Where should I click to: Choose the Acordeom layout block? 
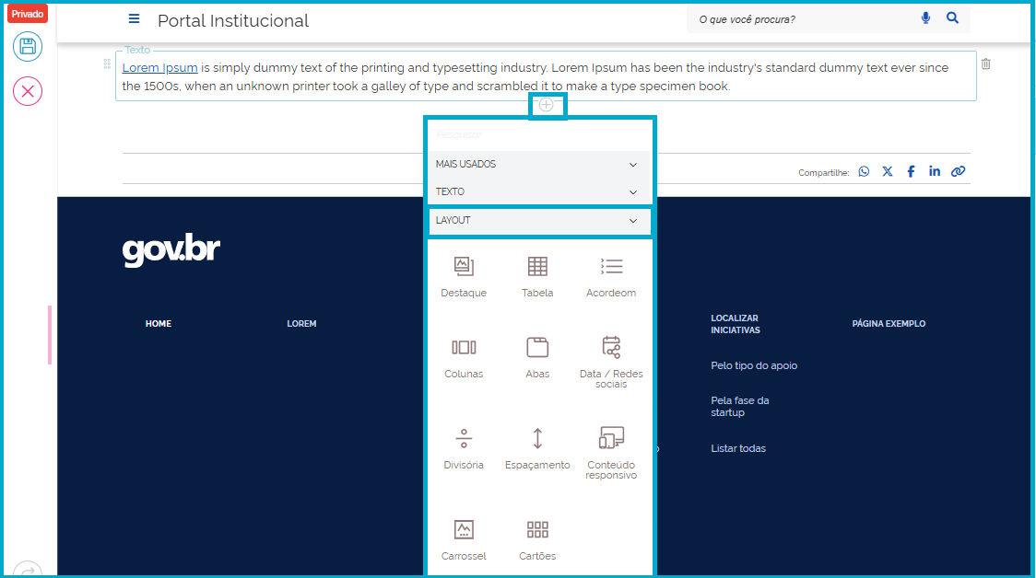(x=611, y=276)
